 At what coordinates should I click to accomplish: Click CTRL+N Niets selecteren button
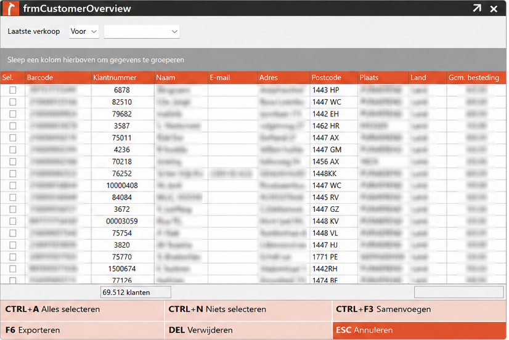pyautogui.click(x=248, y=309)
